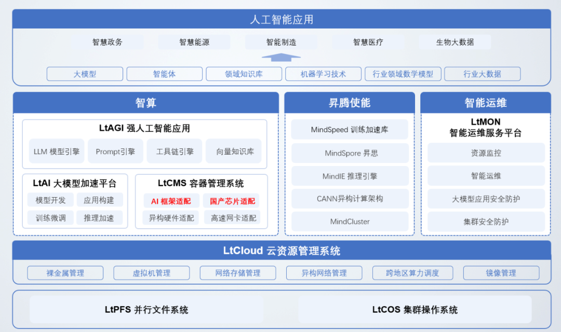This screenshot has width=561, height=332.
Task: Click the MindSpeed 训练加速库 block
Action: coord(349,129)
